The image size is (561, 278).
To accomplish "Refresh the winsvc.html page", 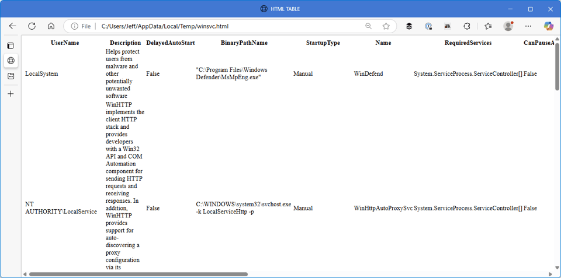I will tap(32, 26).
